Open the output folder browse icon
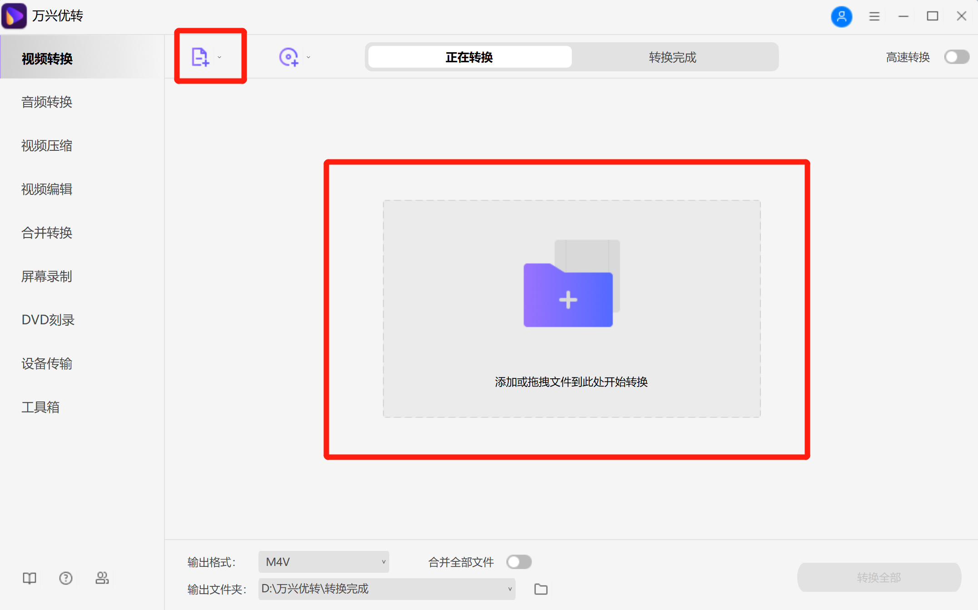 click(541, 589)
